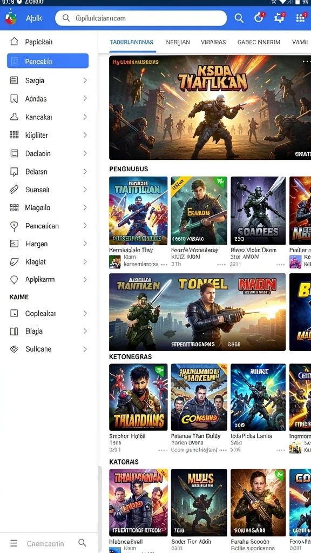
Task: Expand the kiigliiter row chevron
Action: point(85,134)
